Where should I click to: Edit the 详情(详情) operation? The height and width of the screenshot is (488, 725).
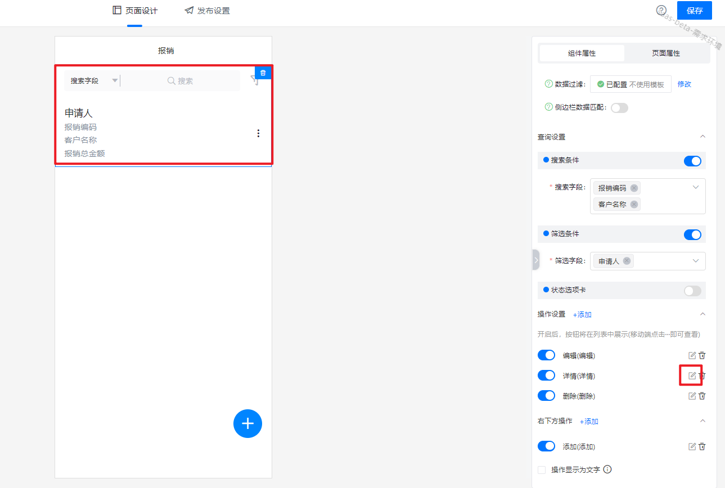692,376
